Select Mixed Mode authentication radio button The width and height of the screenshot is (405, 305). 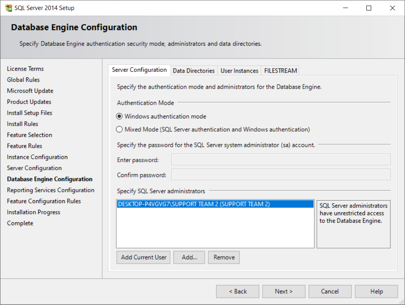click(x=119, y=130)
